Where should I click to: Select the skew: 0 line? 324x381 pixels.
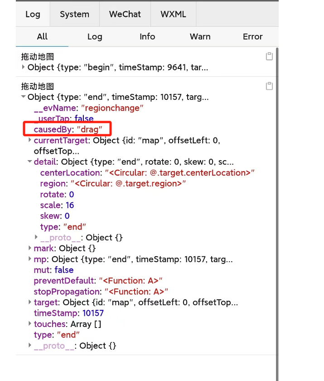pyautogui.click(x=55, y=216)
